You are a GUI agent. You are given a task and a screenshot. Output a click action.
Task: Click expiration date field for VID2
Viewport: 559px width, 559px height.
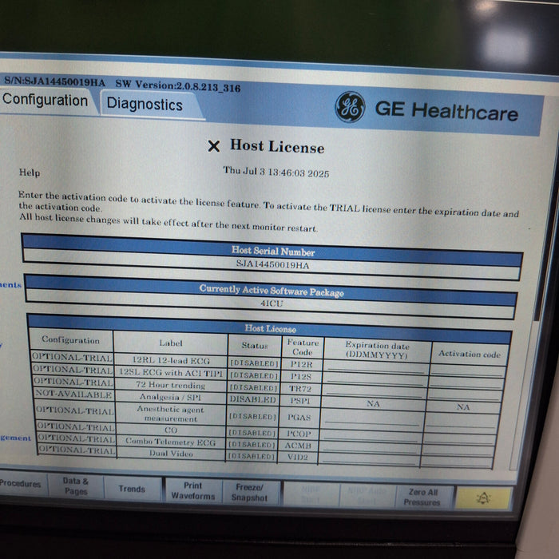tap(369, 459)
